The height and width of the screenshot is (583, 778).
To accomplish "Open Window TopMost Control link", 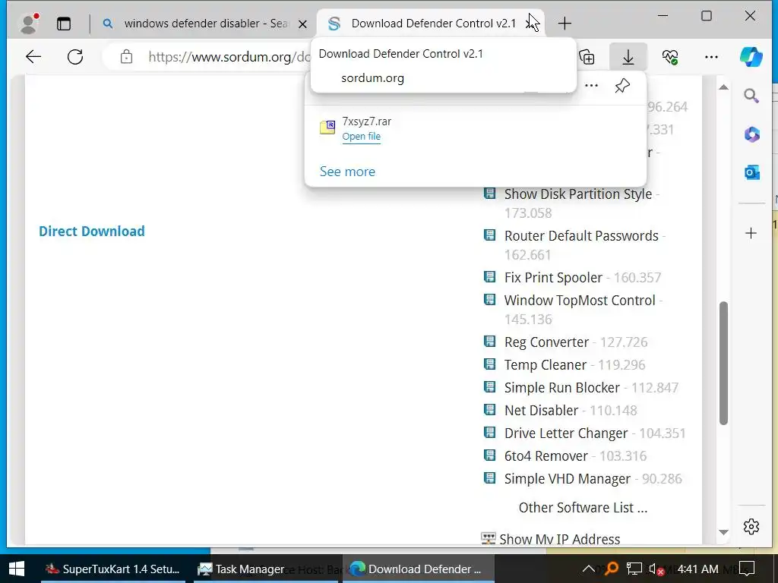I will 580,301.
